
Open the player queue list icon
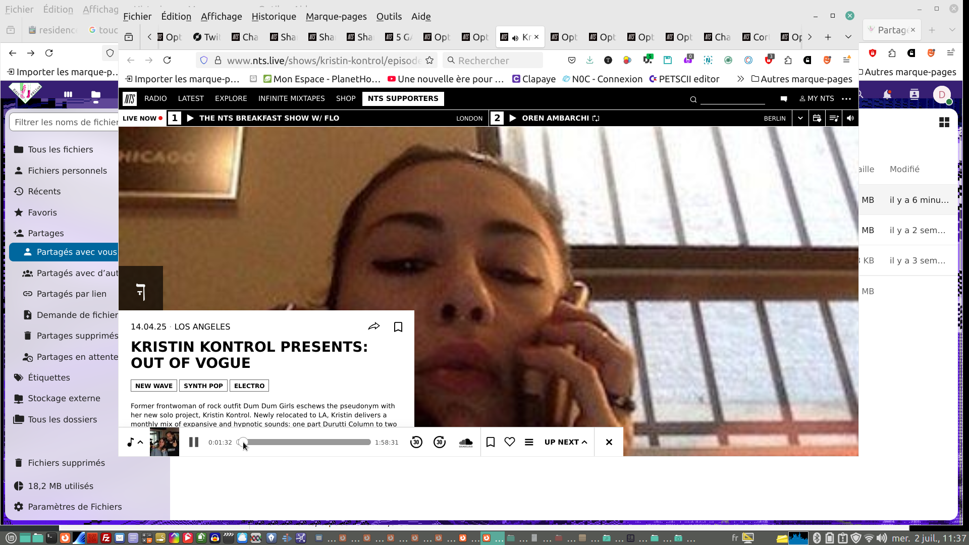point(529,442)
